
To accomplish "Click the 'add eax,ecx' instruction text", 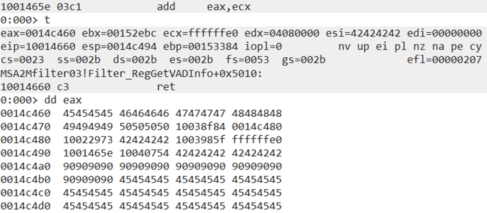I will coord(204,8).
